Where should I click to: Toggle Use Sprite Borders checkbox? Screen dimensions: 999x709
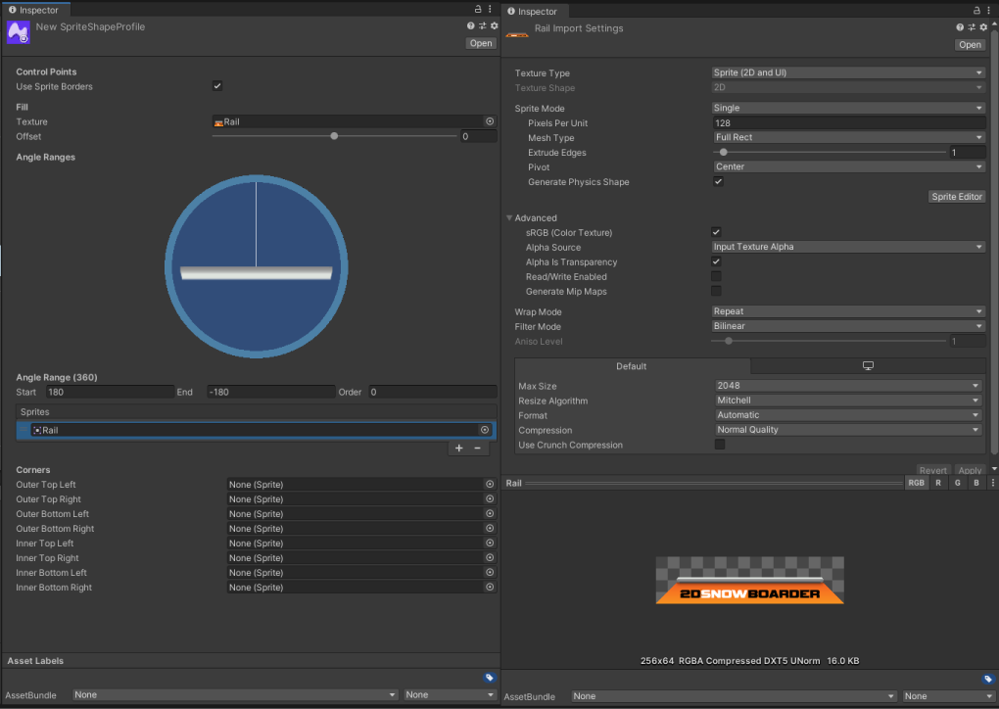pyautogui.click(x=217, y=86)
